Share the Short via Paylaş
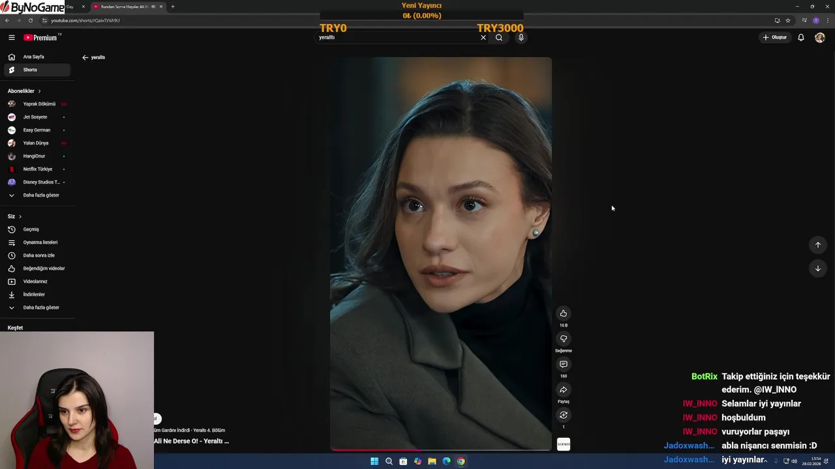Viewport: 835px width, 469px height. click(564, 390)
